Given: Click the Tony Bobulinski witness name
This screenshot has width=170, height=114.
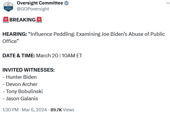Looking at the screenshot, I should pyautogui.click(x=24, y=92).
